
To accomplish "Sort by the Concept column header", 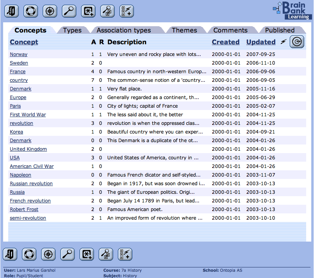I will tap(24, 42).
